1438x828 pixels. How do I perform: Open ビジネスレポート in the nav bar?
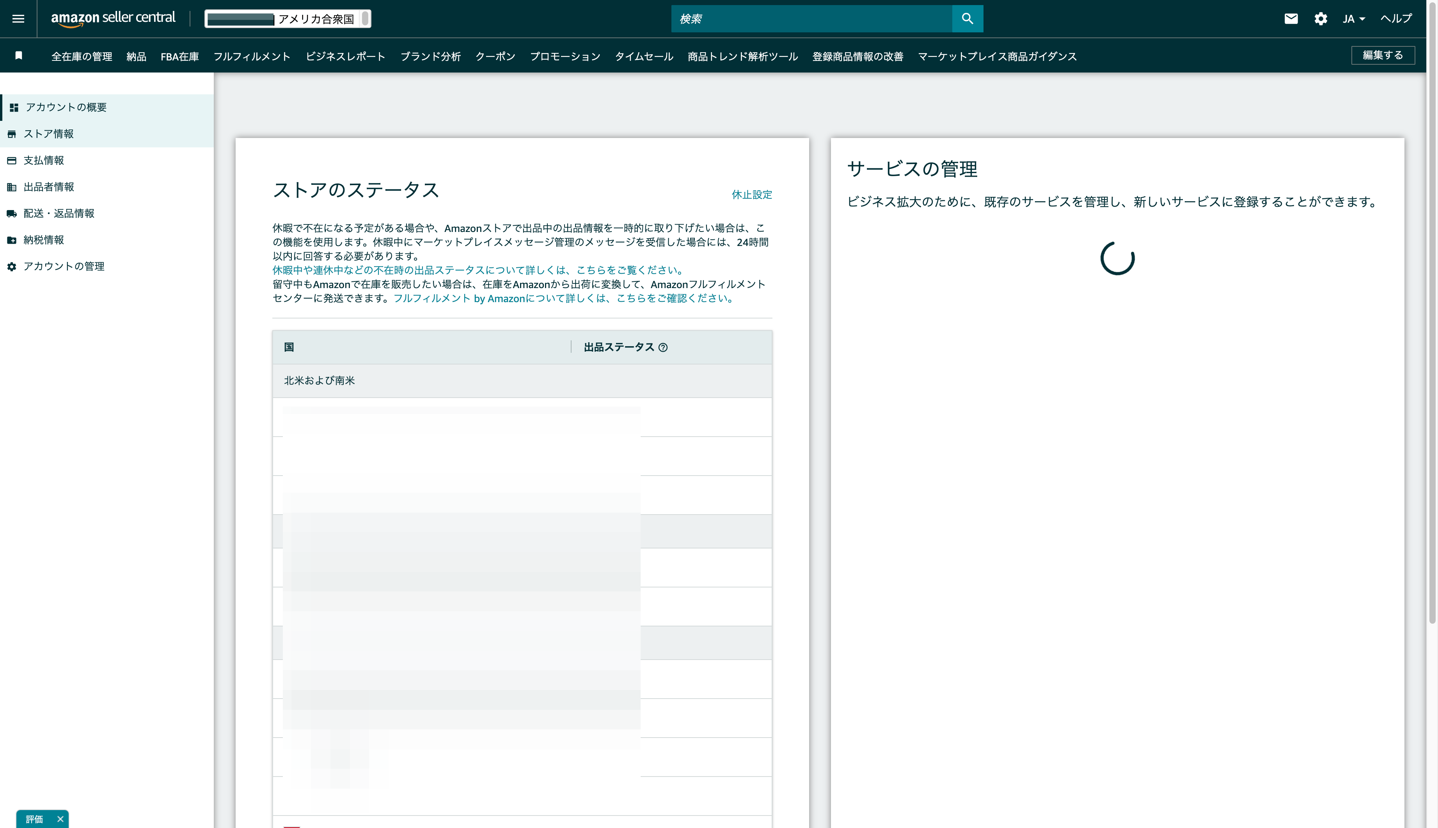tap(345, 56)
